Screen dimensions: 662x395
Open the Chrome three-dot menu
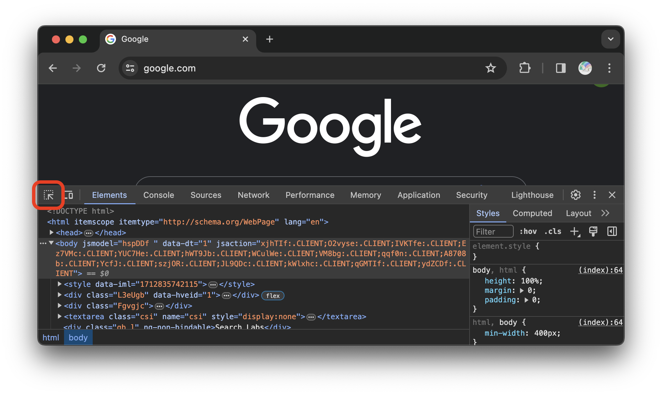[x=609, y=68]
